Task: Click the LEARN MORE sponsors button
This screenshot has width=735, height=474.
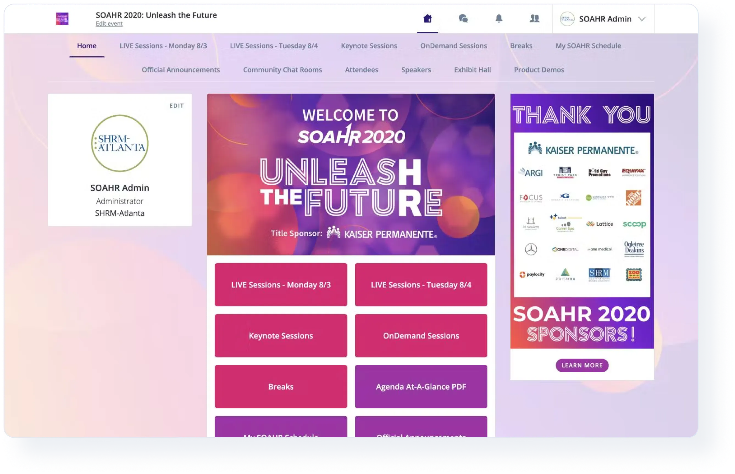Action: coord(582,365)
